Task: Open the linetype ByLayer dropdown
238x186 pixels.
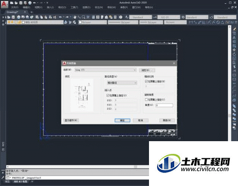Action: (x=123, y=22)
